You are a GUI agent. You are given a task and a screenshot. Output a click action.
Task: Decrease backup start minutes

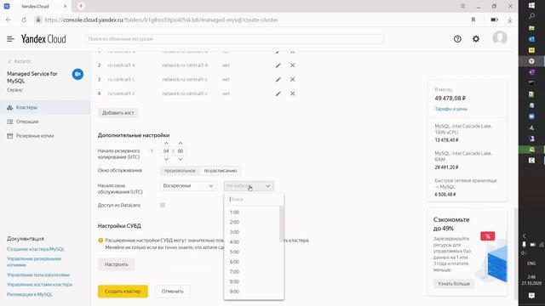tap(181, 159)
